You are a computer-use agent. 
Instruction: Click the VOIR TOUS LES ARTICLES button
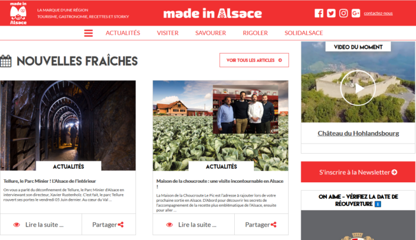[254, 60]
